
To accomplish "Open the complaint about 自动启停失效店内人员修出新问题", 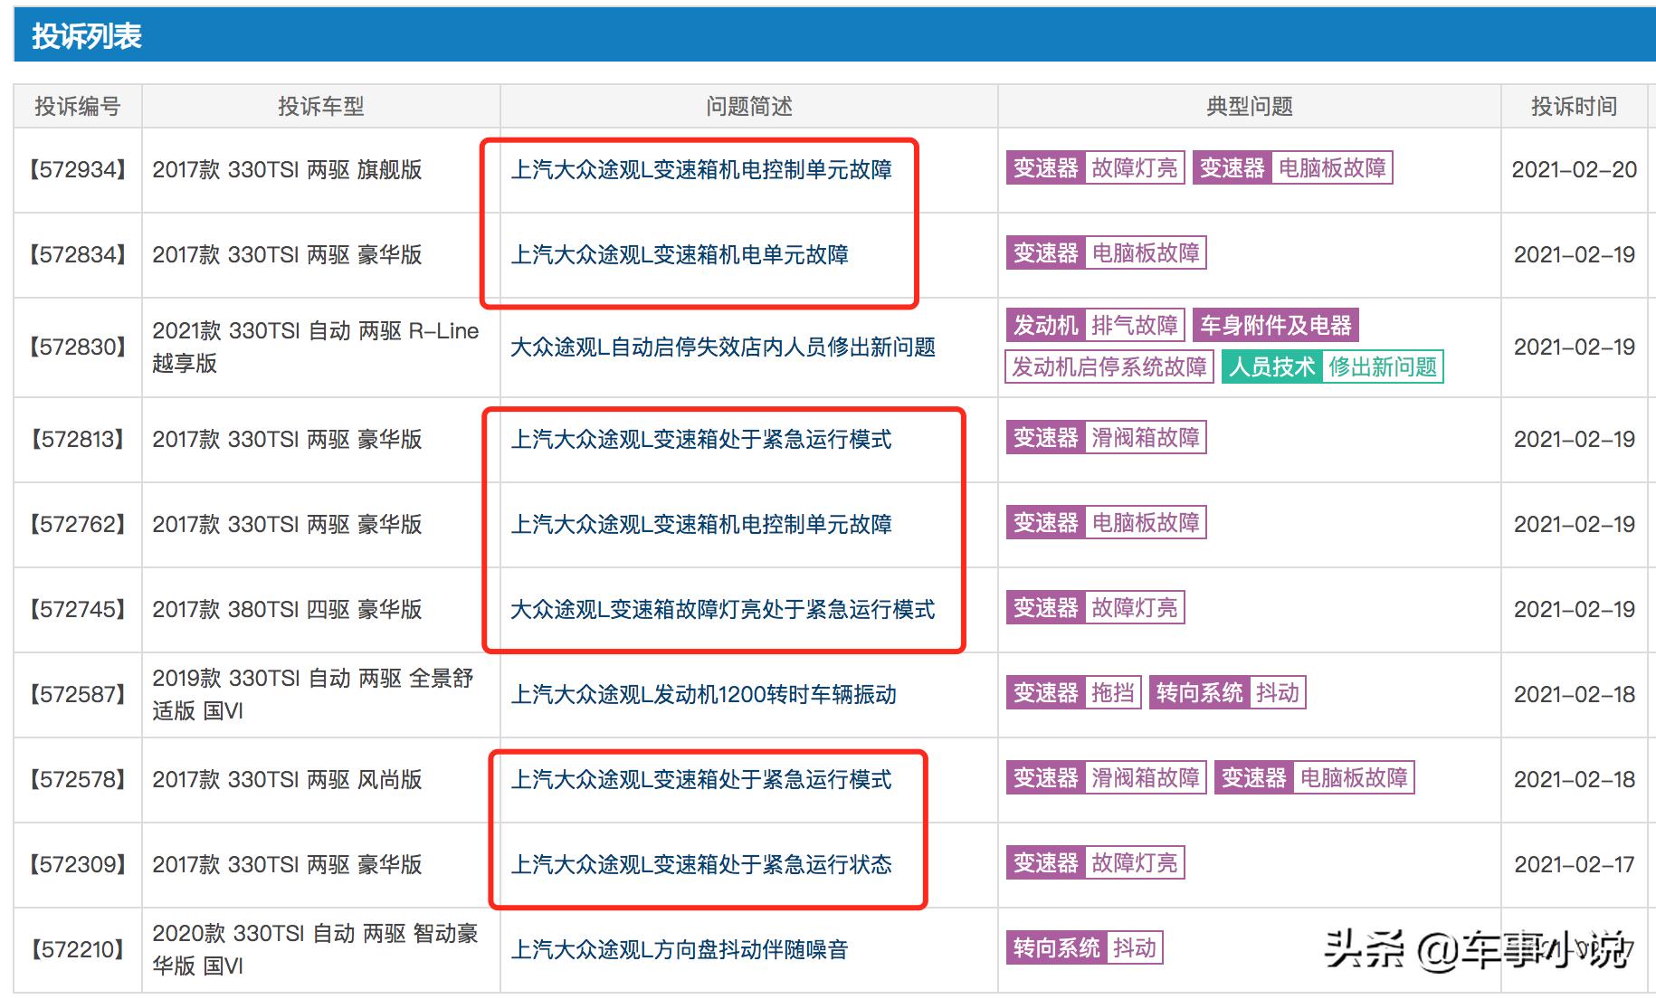I will [x=724, y=347].
